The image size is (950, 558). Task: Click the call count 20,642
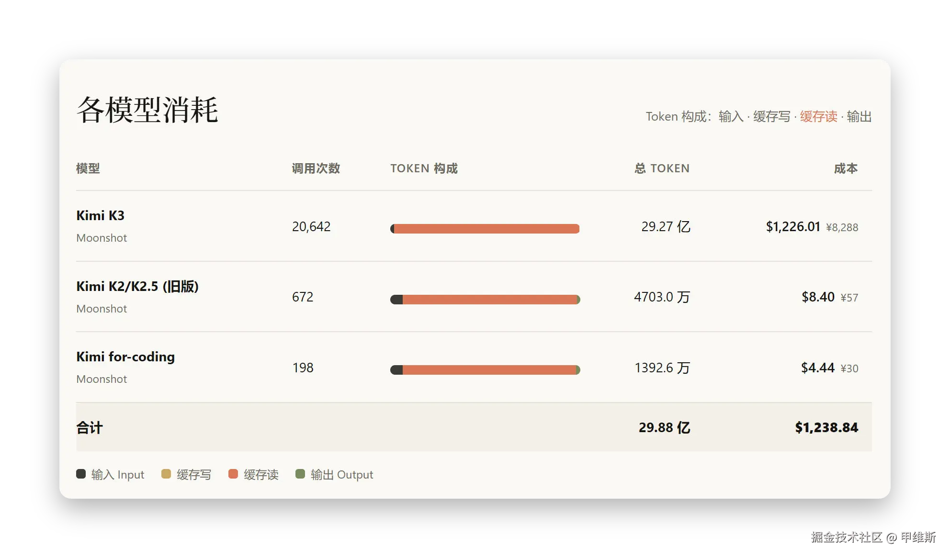(311, 226)
